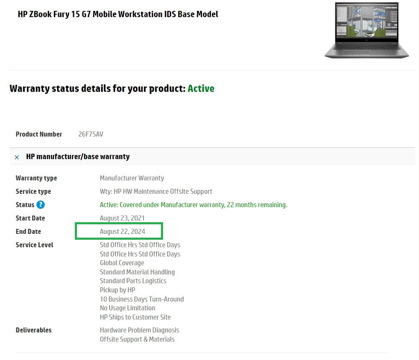Click the Global Coverage service level entry
This screenshot has height=360, width=419.
coord(122,263)
